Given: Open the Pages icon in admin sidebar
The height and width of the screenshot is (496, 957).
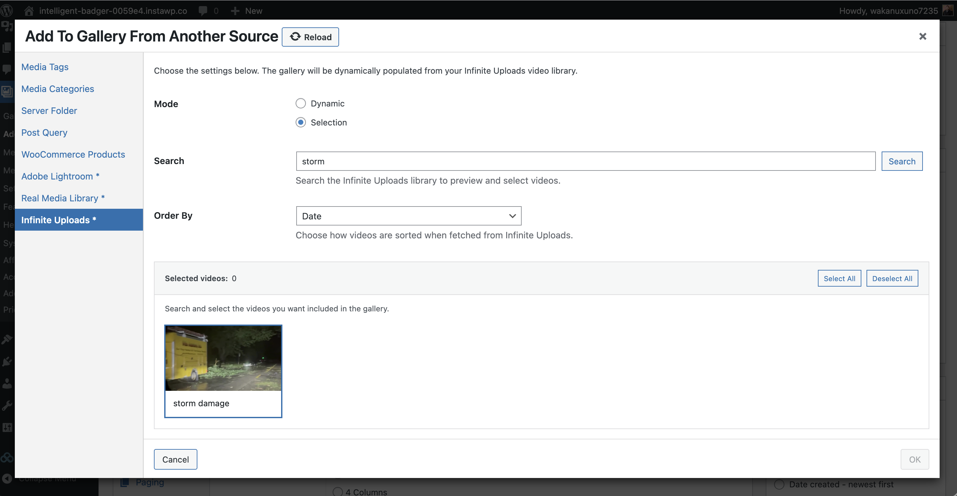Looking at the screenshot, I should coord(7,48).
